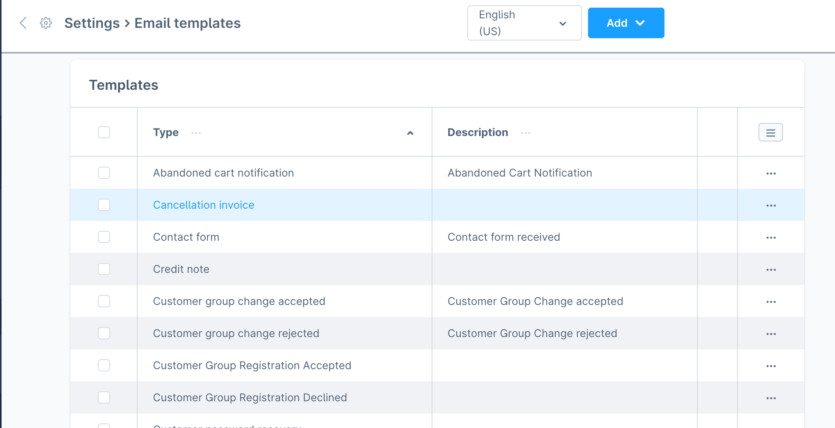Screen dimensions: 835x428
Task: Open row actions for Customer Group Registration Accepted
Action: (x=771, y=366)
